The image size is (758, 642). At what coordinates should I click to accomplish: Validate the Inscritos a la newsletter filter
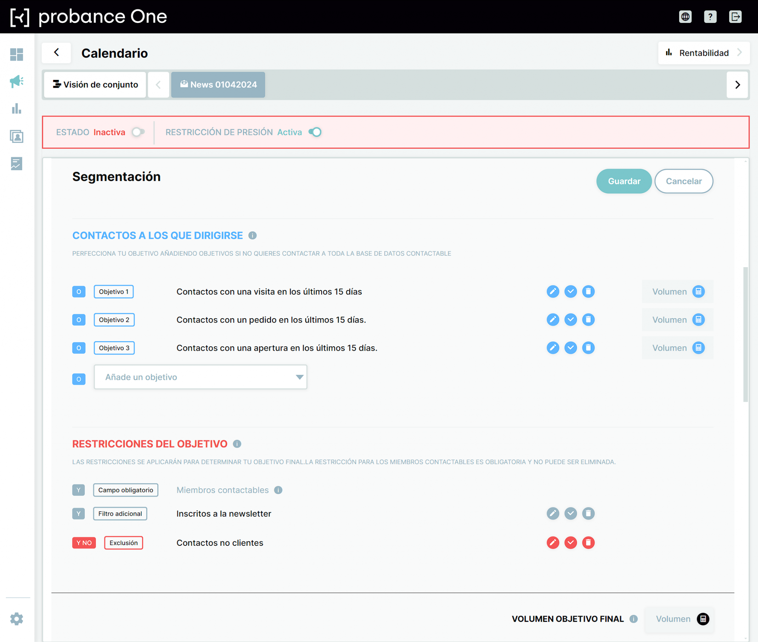pyautogui.click(x=570, y=514)
